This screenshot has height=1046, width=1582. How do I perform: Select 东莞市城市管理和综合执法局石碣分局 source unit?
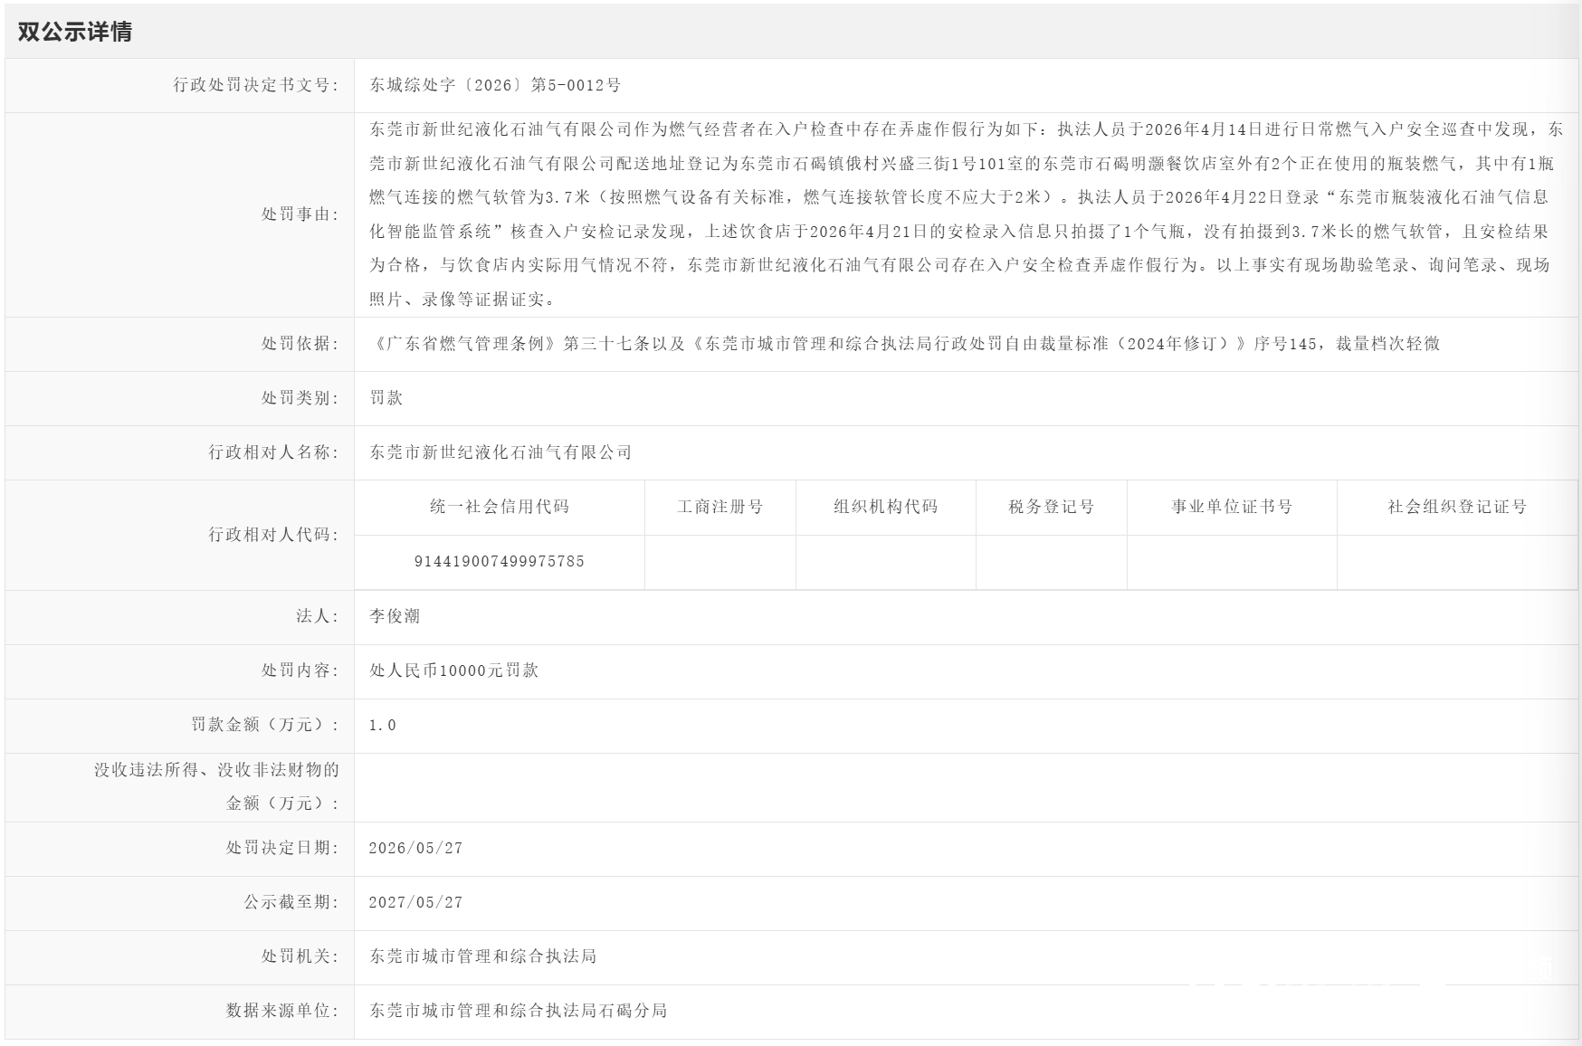[x=519, y=1011]
